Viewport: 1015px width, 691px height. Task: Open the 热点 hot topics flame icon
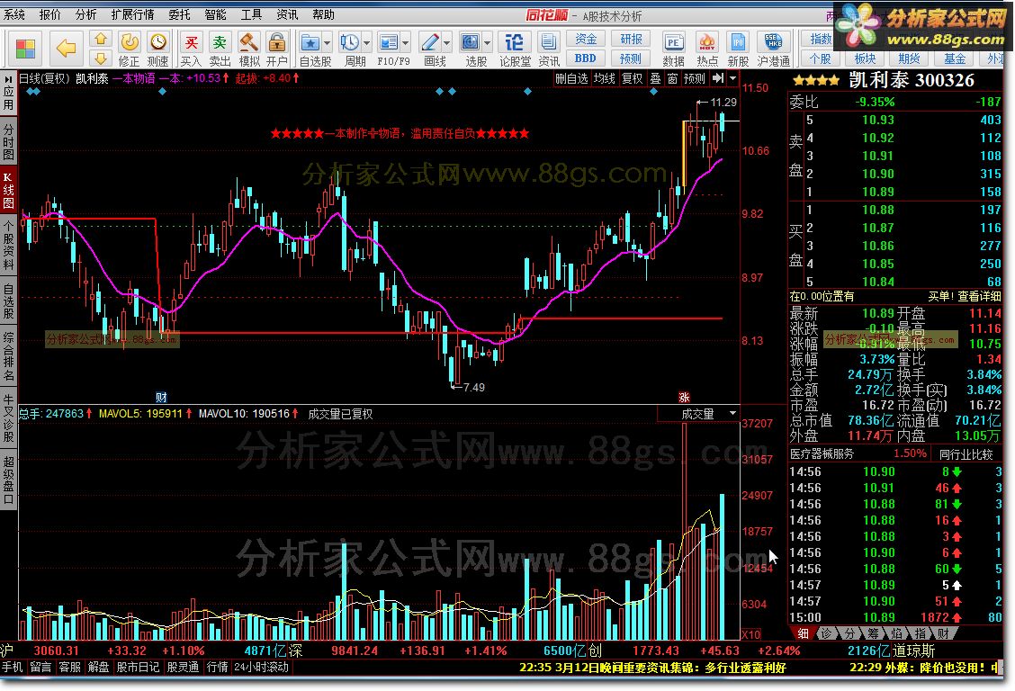click(707, 49)
